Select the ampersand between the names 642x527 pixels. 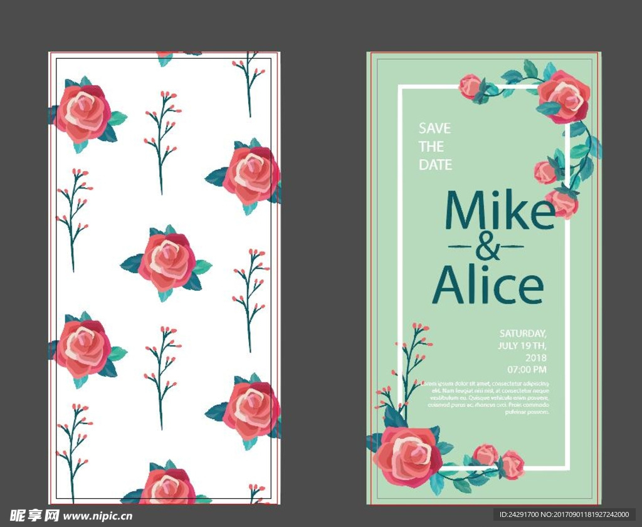click(487, 246)
